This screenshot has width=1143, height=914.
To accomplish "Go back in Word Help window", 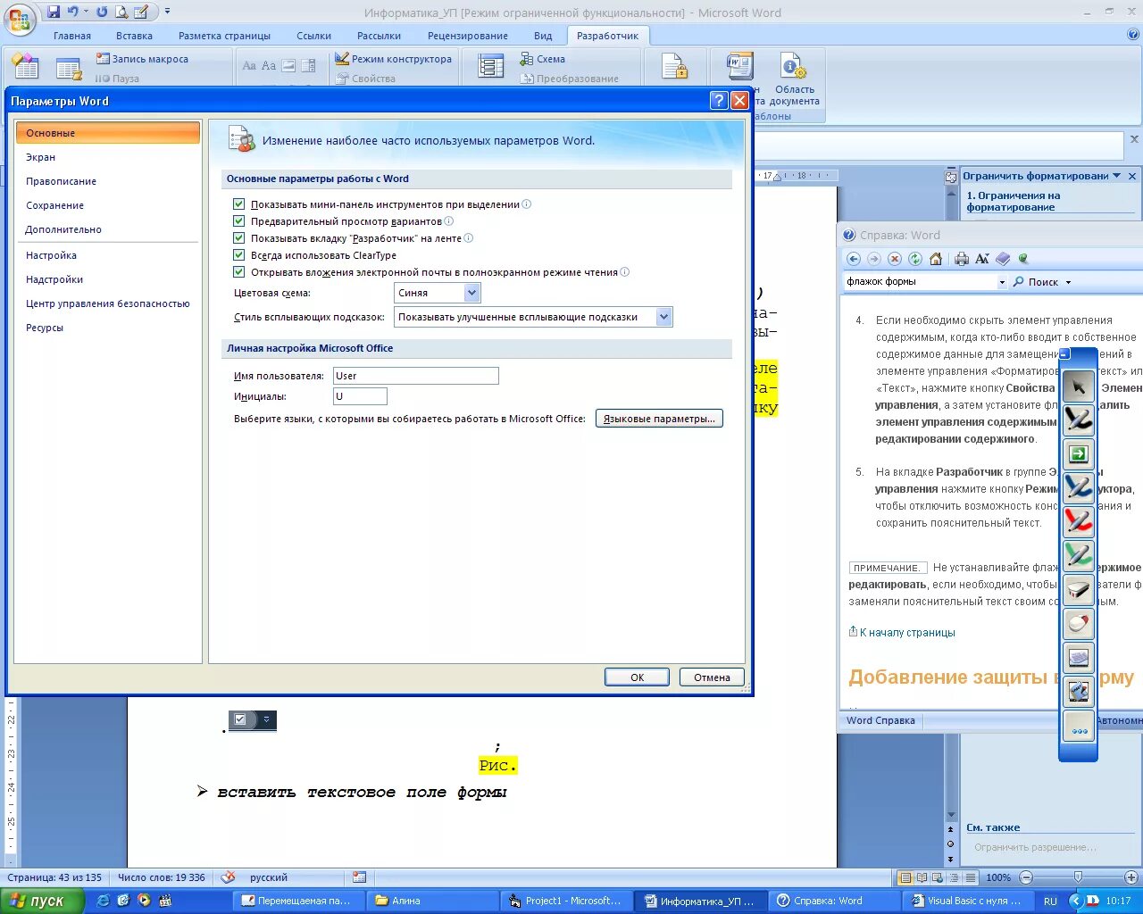I will coord(854,259).
